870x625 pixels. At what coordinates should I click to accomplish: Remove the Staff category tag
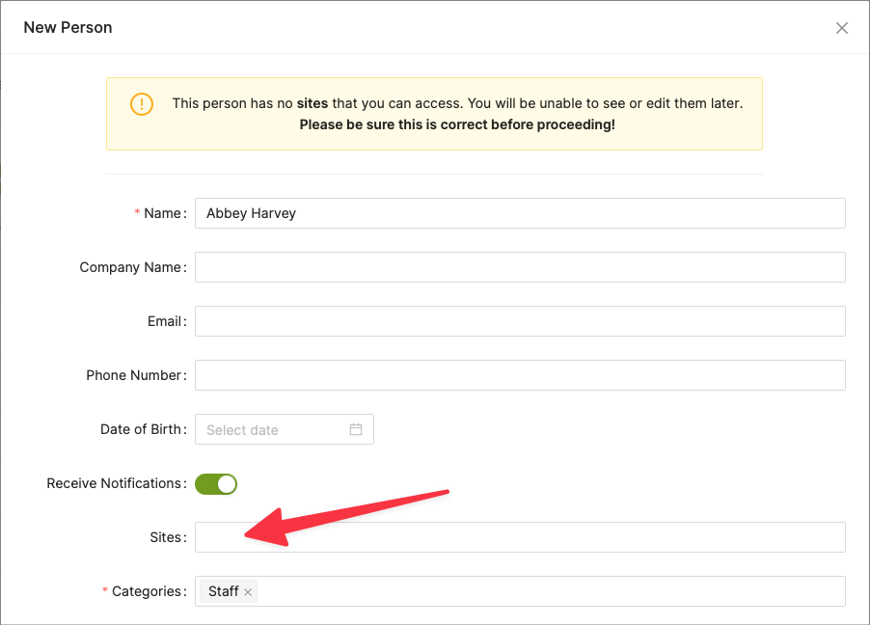248,592
